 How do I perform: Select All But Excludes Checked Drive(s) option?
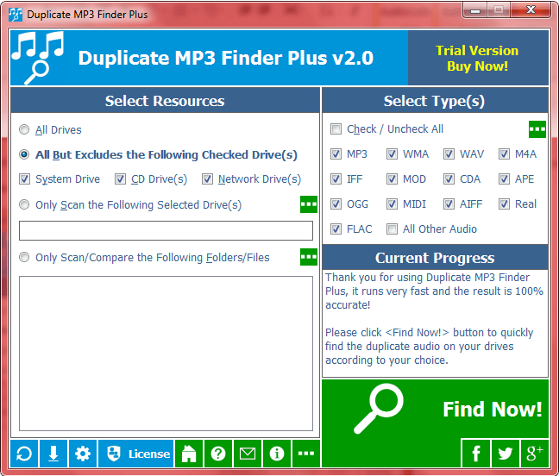point(24,154)
